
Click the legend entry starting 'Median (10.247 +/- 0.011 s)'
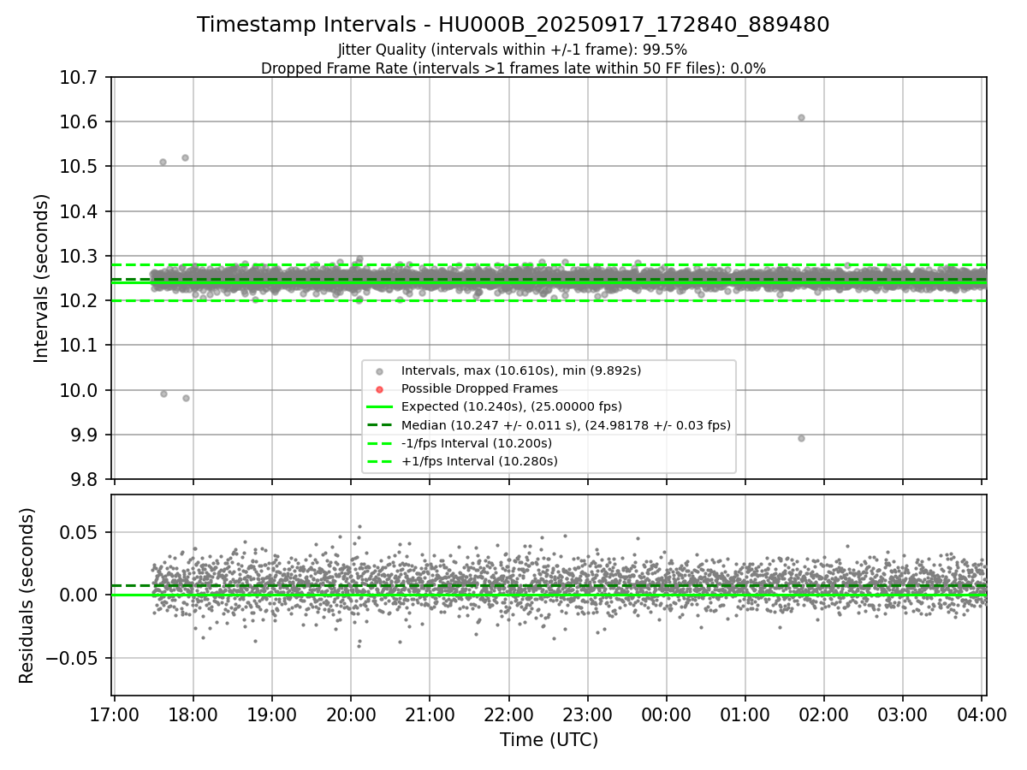tap(566, 424)
